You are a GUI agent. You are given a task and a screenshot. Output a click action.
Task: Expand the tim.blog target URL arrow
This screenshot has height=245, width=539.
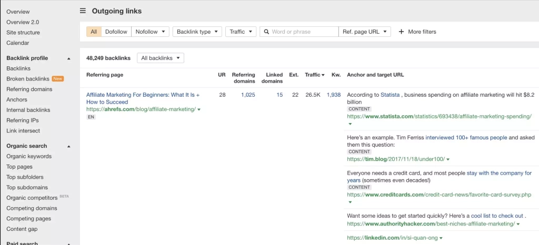(448, 159)
